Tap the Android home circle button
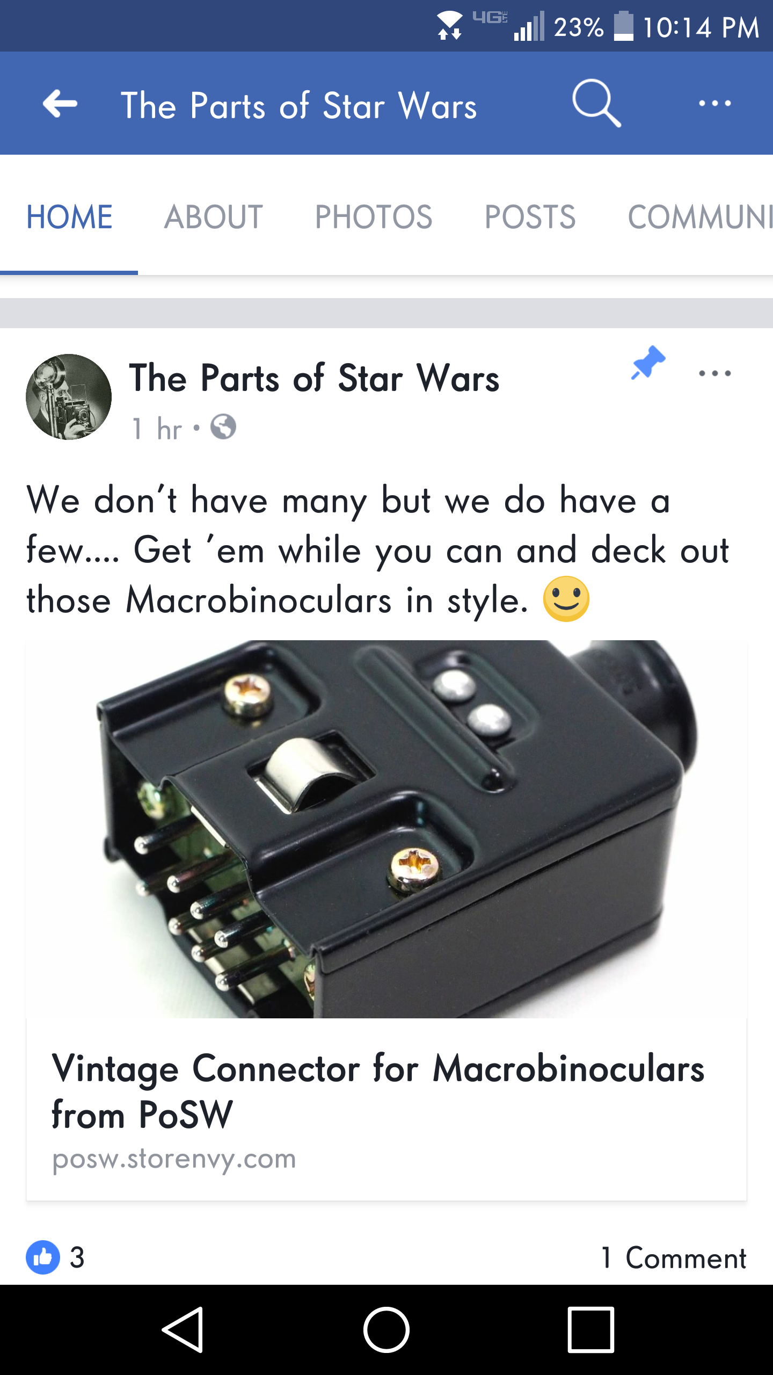Viewport: 773px width, 1375px height. click(386, 1330)
